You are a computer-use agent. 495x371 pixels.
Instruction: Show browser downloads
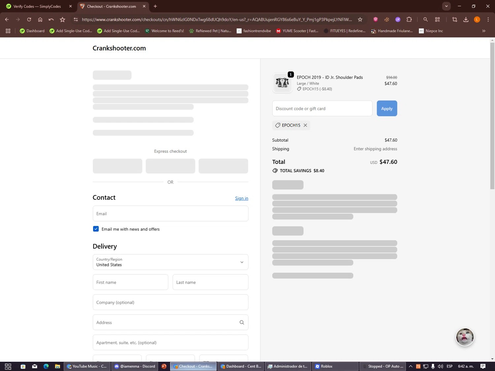tap(466, 19)
